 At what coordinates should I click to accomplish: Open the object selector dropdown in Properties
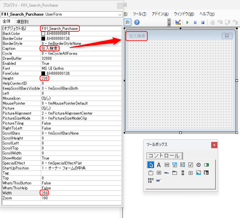(x=120, y=15)
